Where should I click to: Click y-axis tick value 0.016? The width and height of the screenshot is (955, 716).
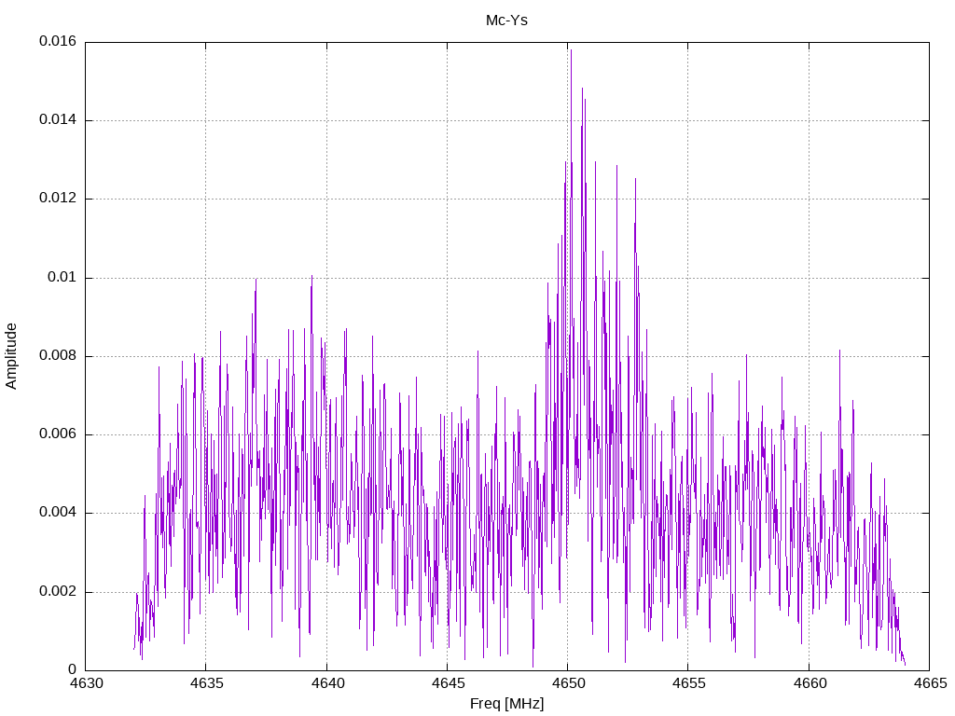58,41
